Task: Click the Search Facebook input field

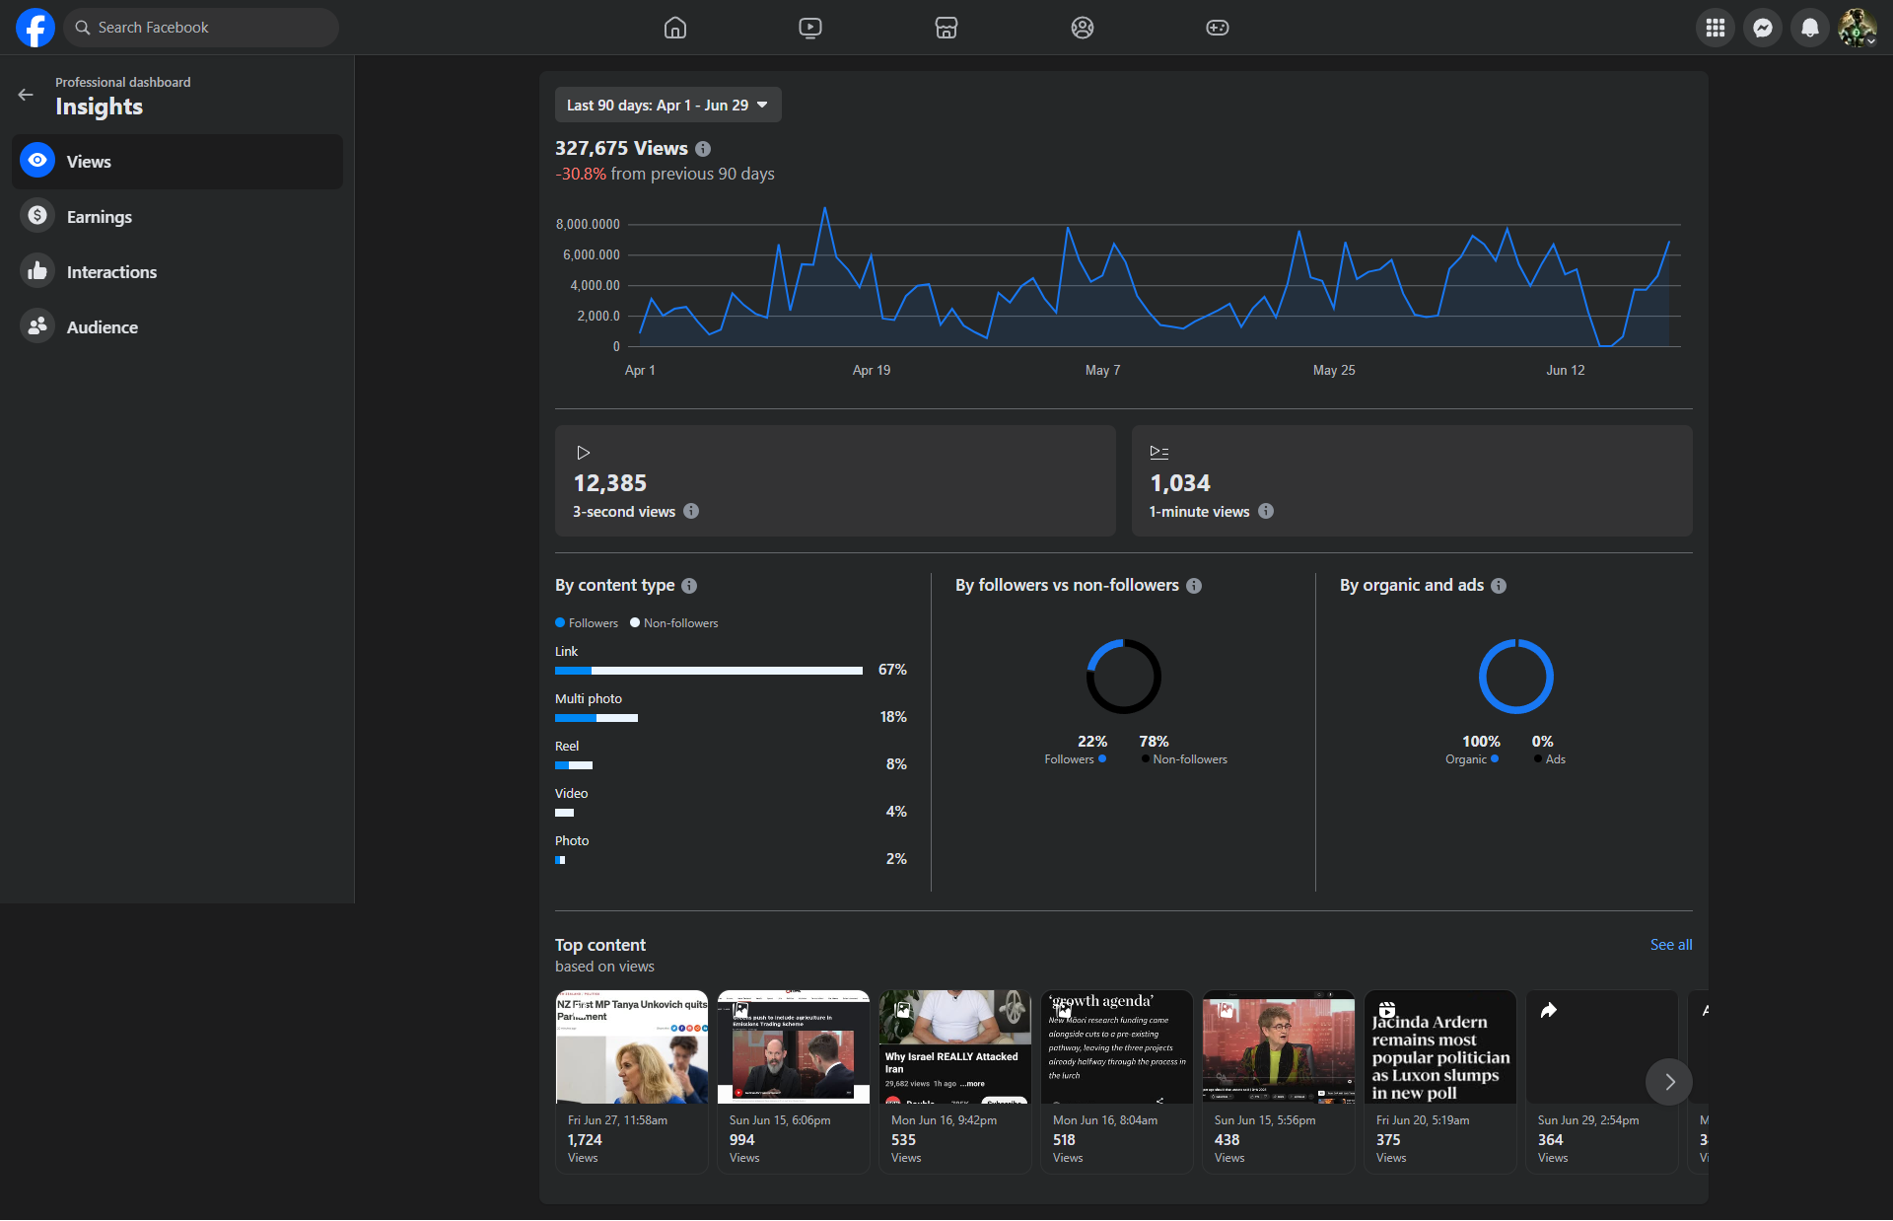Action: [x=202, y=28]
